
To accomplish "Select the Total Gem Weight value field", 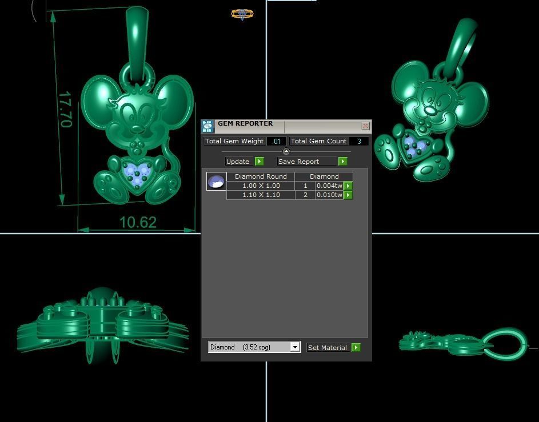I will [x=276, y=141].
